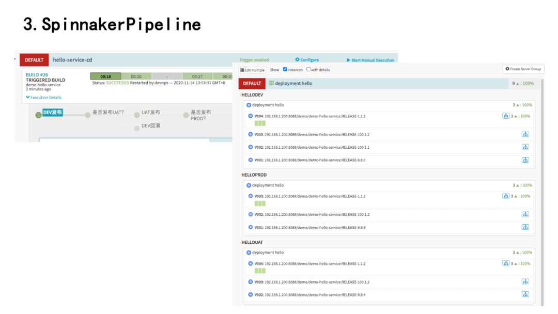The height and width of the screenshot is (314, 558).
Task: Select HELLOUAT V002 RELEASE-9.9.9 server group text
Action: coord(310,295)
